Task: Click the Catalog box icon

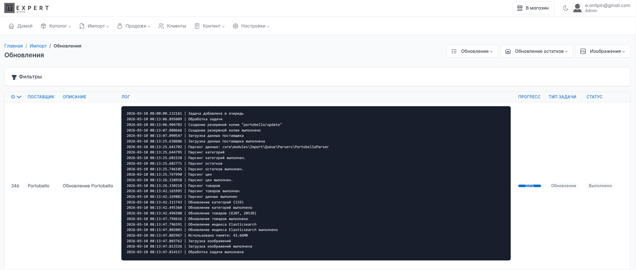Action: 43,26
